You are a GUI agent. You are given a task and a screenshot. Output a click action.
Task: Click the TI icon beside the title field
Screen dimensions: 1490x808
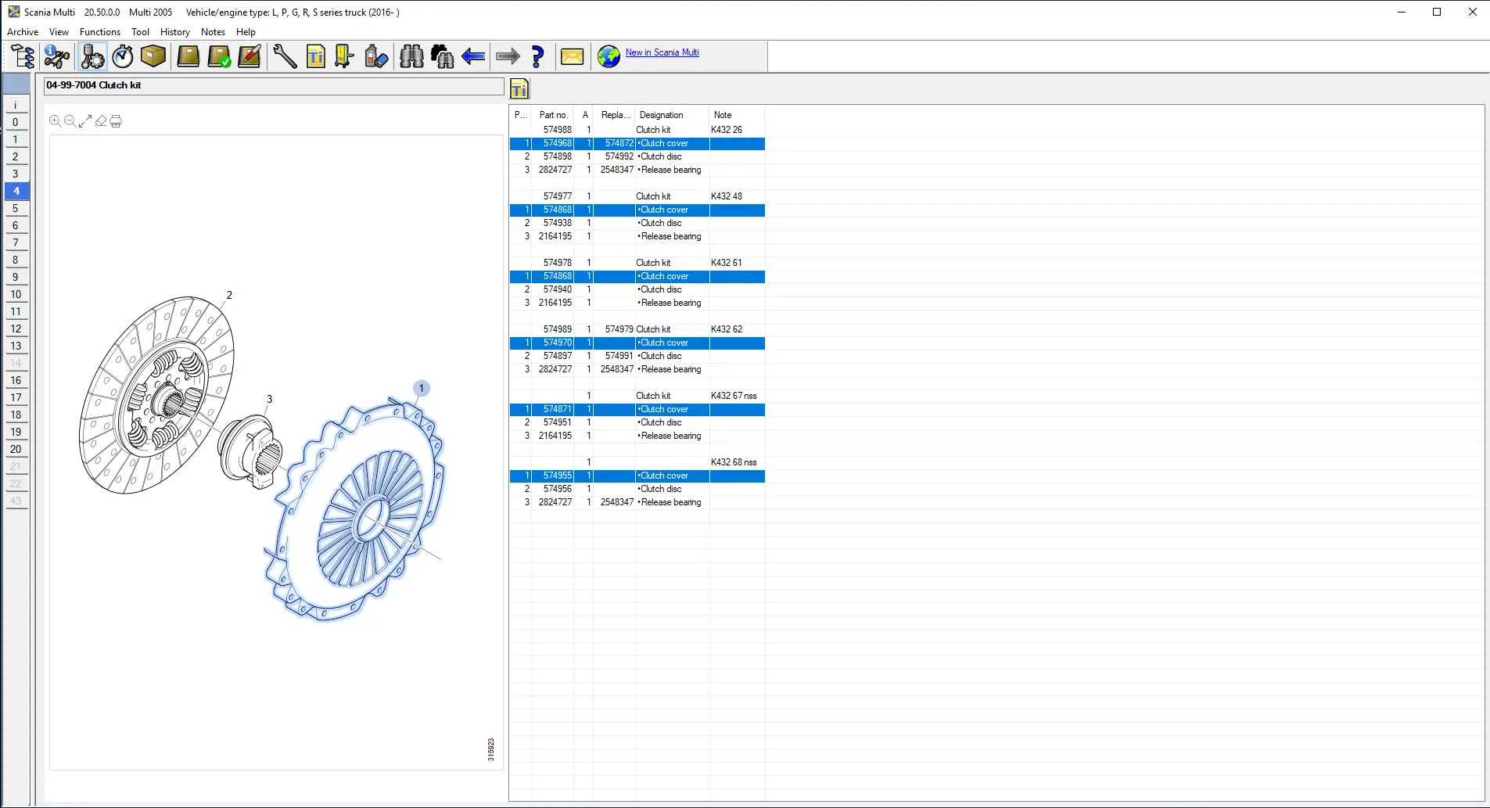pyautogui.click(x=519, y=88)
